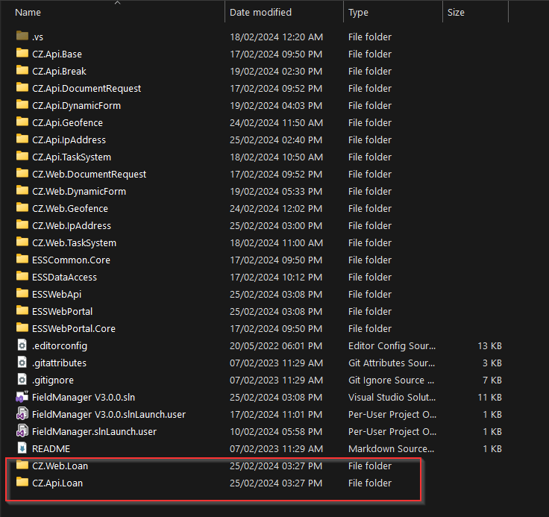
Task: Click the CZ.Api.IpAddress folder icon
Action: tap(22, 139)
